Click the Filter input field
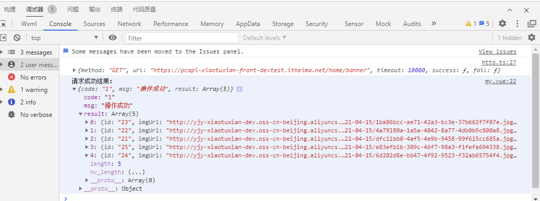Image resolution: width=540 pixels, height=201 pixels. point(182,38)
